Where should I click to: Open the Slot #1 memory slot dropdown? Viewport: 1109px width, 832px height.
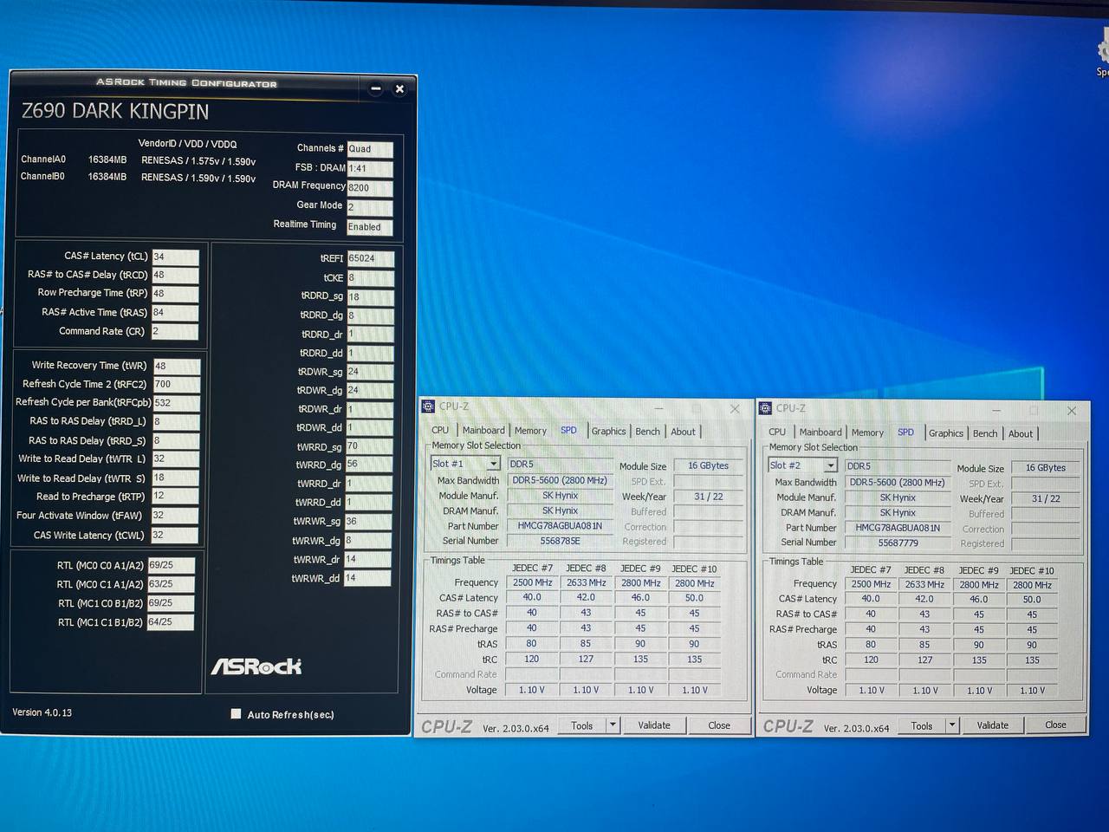[x=493, y=464]
